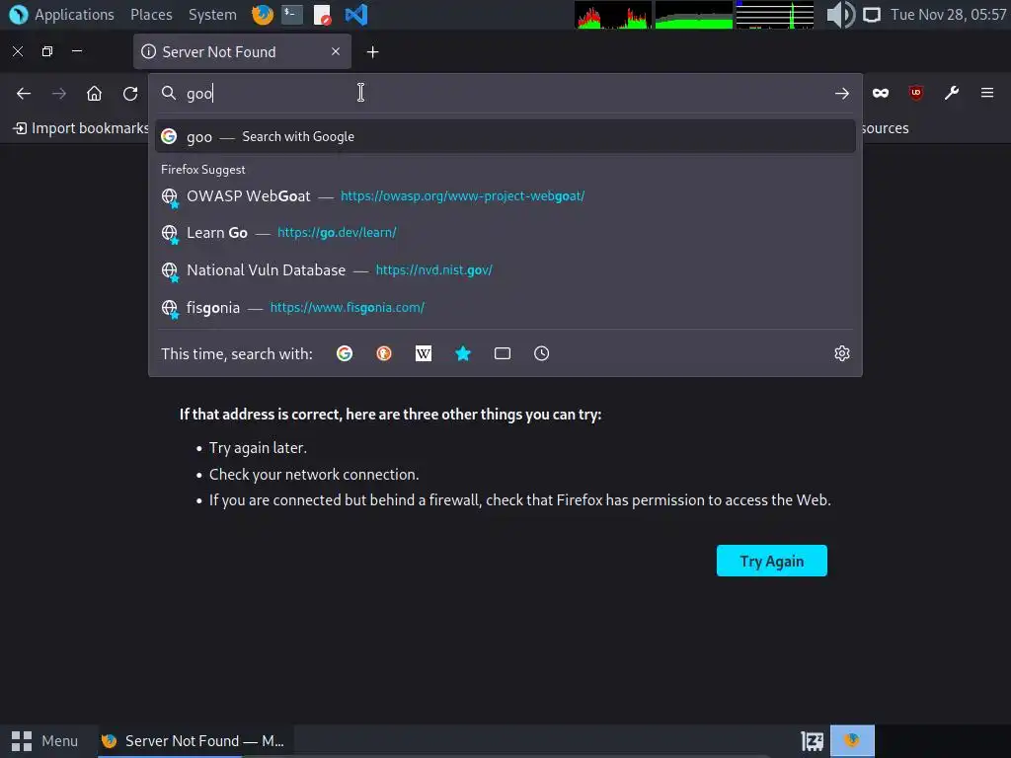Select the Server Not Found tab

242,51
